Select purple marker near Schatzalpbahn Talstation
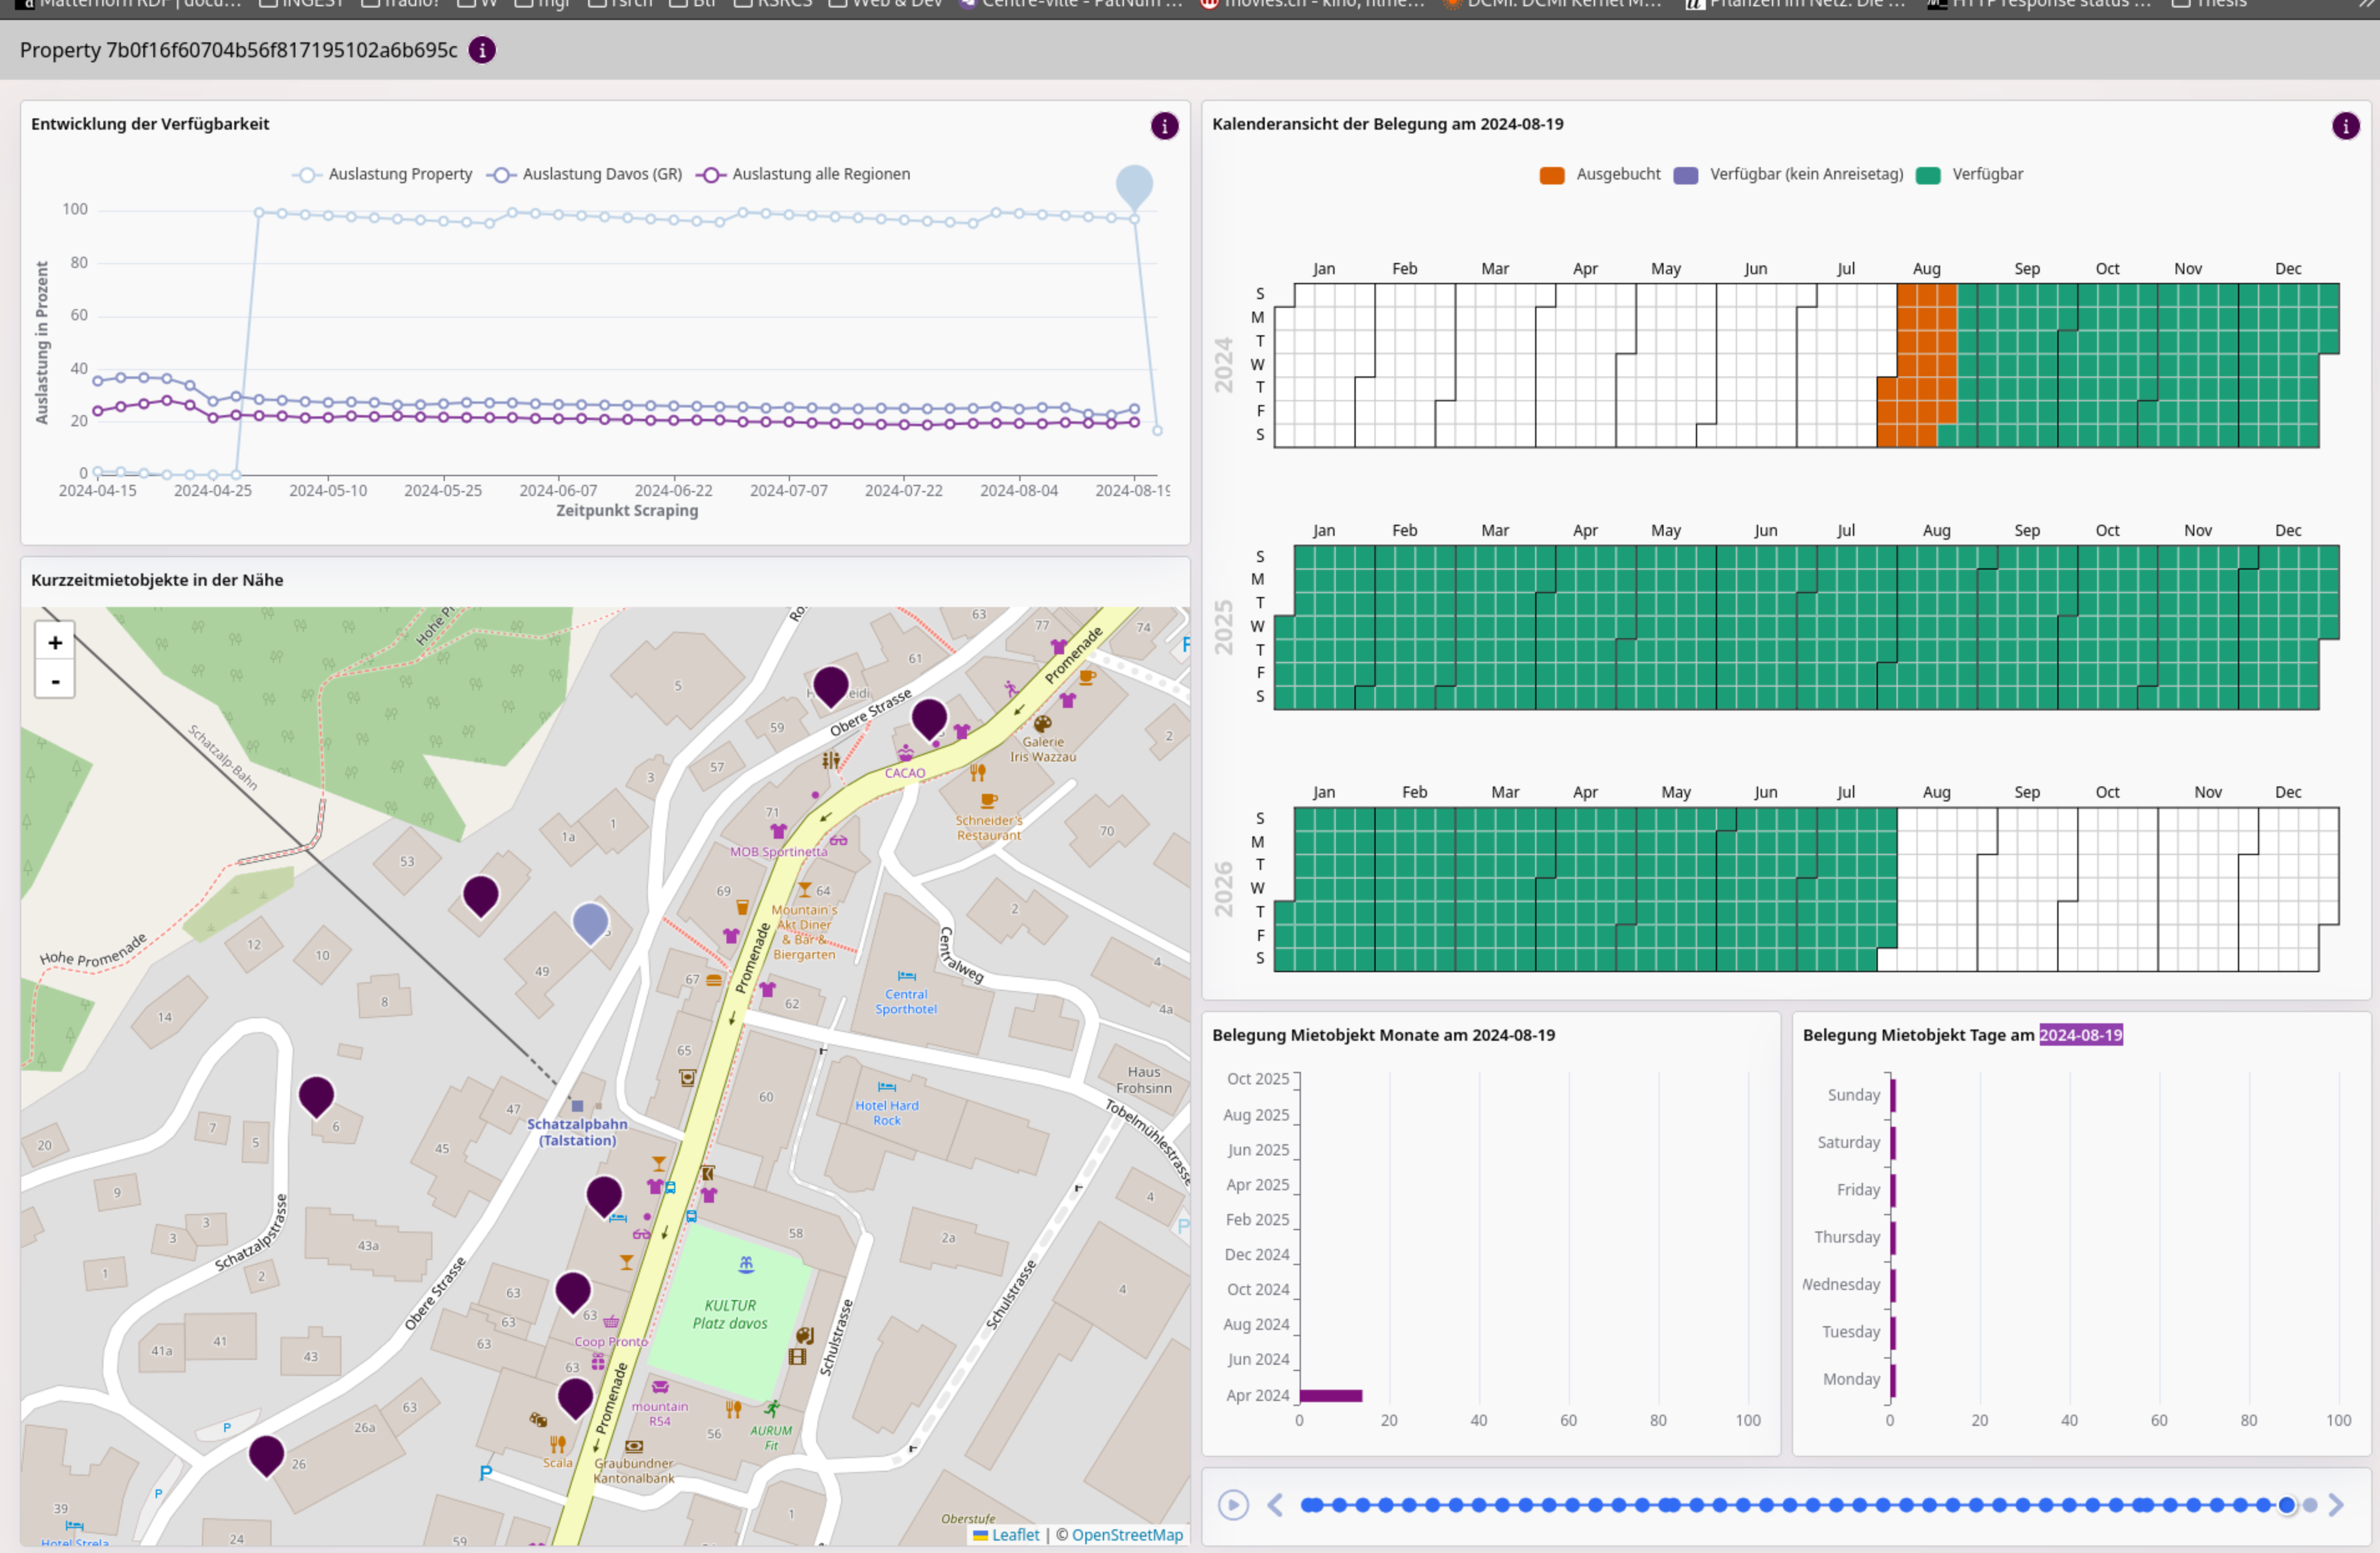2380x1553 pixels. pos(604,1194)
